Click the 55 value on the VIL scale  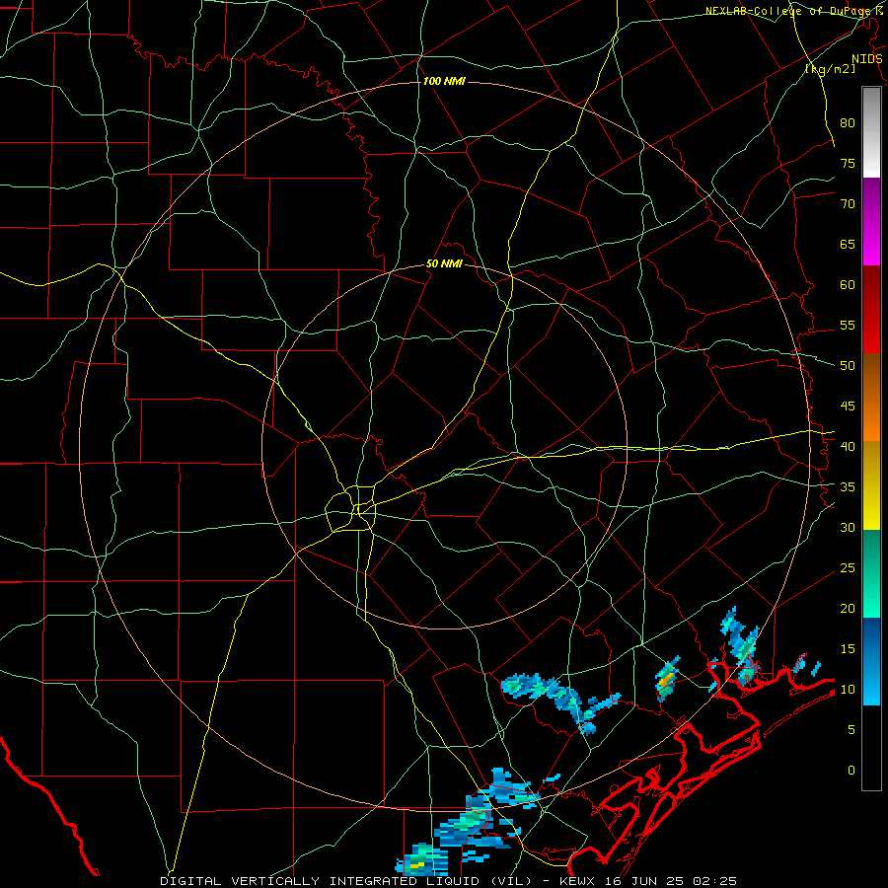click(x=848, y=326)
